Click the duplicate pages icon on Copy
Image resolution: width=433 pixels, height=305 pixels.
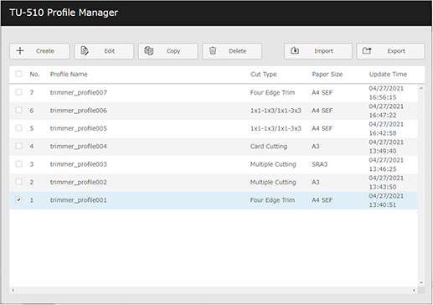tap(149, 51)
